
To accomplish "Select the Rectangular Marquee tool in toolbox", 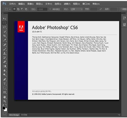I will (4, 23).
